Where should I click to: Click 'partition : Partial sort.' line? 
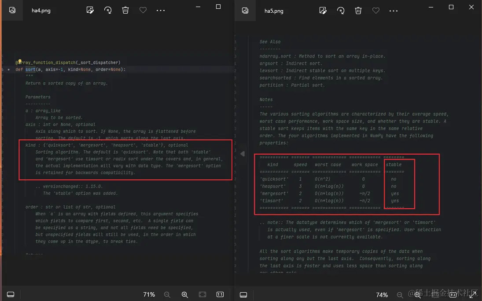(x=292, y=85)
